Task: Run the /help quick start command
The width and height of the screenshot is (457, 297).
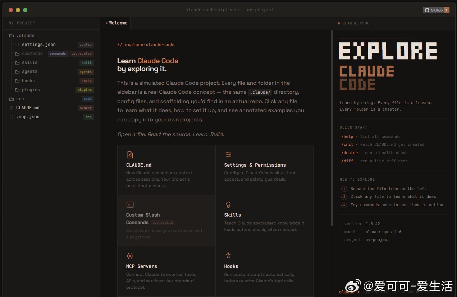Action: pyautogui.click(x=347, y=136)
